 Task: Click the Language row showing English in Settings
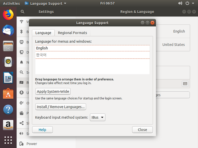pyautogui.click(x=173, y=31)
